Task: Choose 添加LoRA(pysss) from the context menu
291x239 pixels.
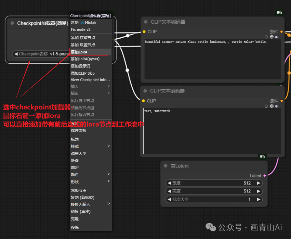Action: (x=91, y=59)
